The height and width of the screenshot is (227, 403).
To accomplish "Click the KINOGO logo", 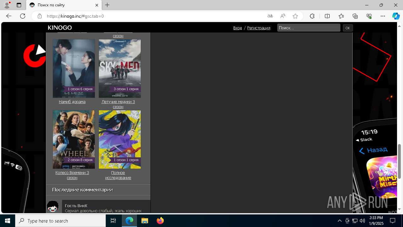I will (x=60, y=28).
